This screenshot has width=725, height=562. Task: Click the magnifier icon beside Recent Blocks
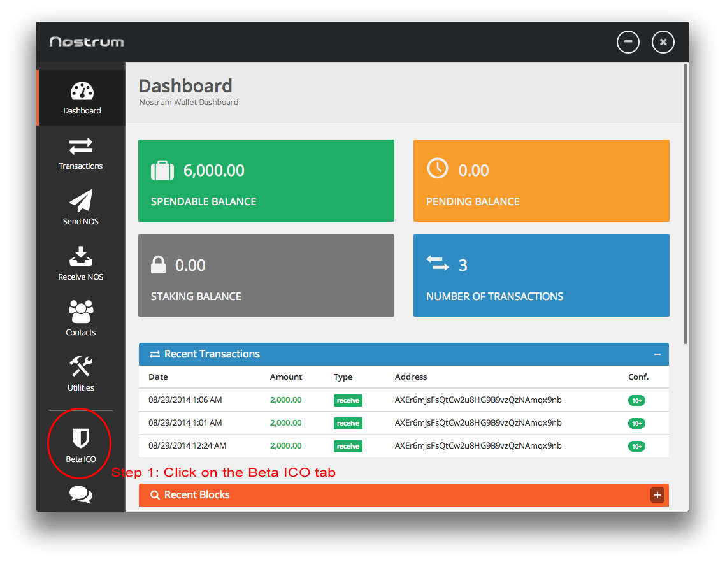pyautogui.click(x=155, y=495)
